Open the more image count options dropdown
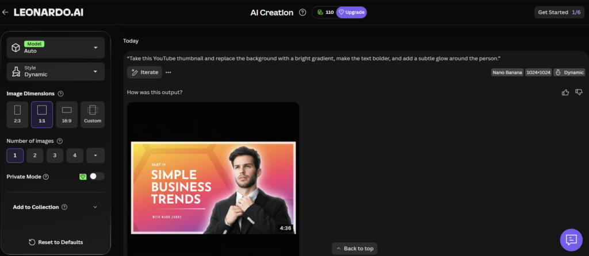589x256 pixels. (95, 156)
